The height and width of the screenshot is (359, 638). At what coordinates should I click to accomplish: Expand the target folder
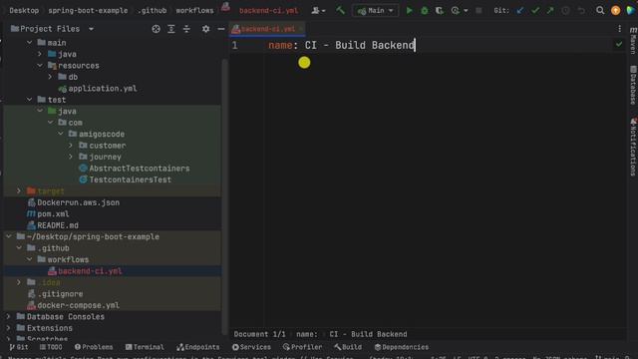(x=19, y=190)
